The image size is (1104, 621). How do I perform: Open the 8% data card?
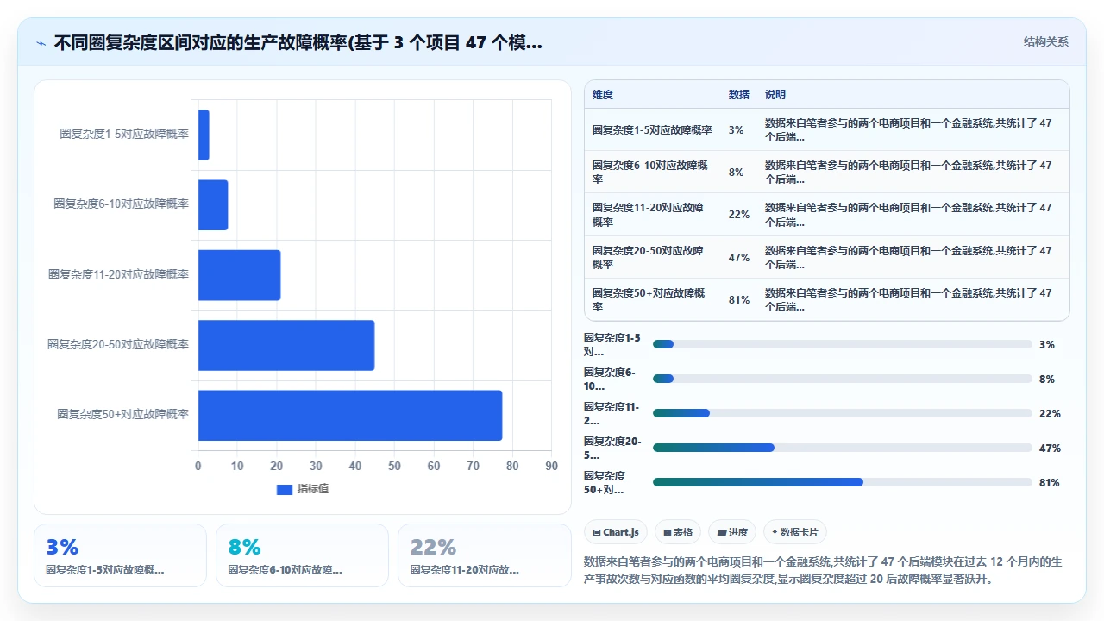pyautogui.click(x=302, y=555)
